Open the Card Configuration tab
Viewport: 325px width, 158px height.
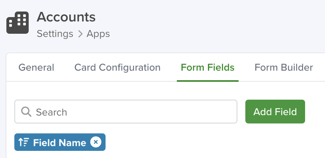pyautogui.click(x=117, y=67)
